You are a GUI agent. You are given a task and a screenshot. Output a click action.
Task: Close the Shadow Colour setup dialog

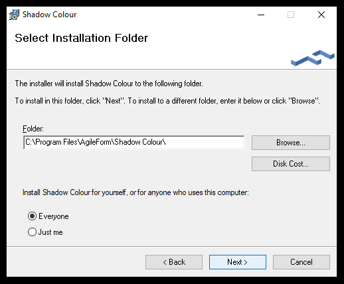tap(321, 15)
